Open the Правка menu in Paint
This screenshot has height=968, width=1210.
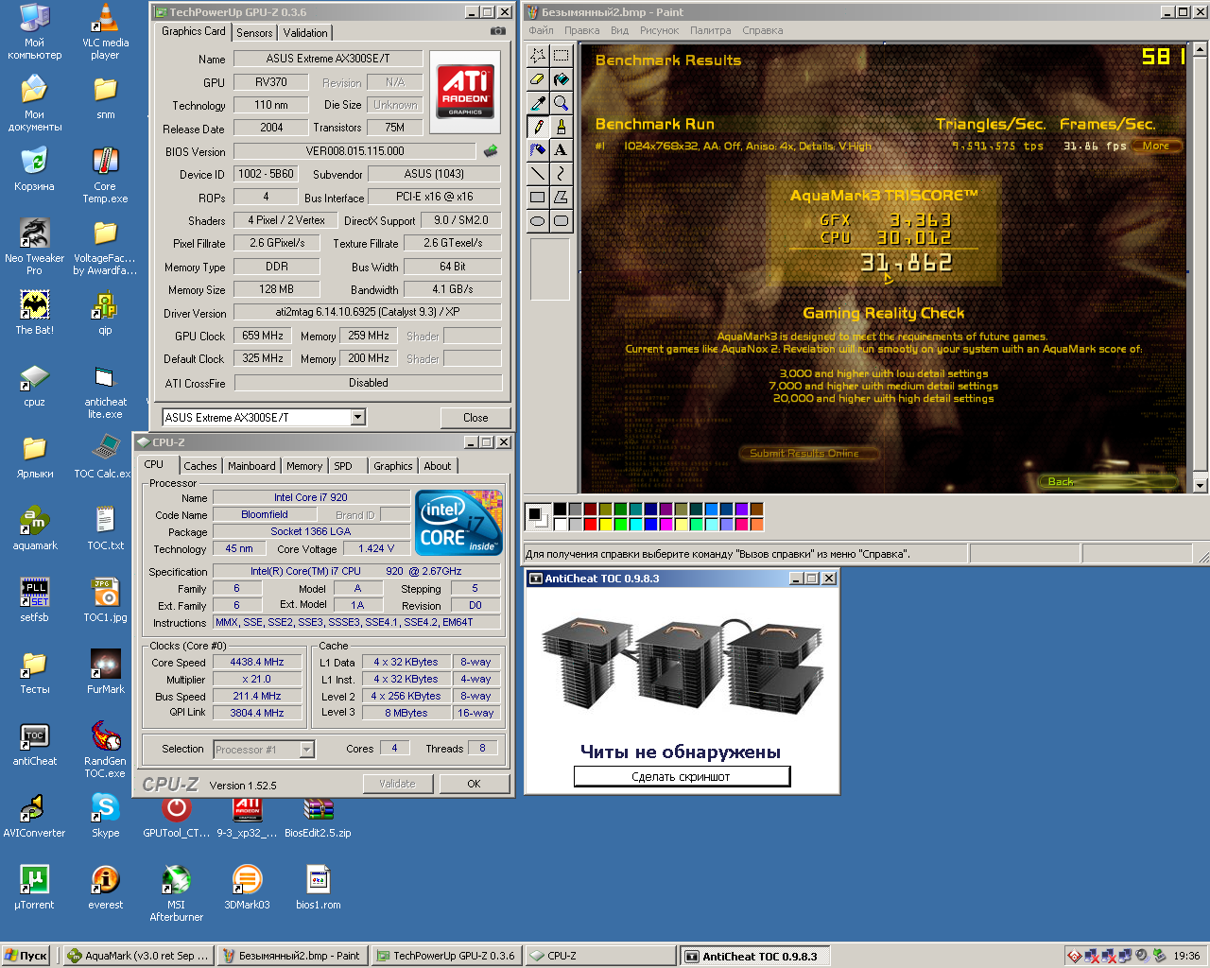pyautogui.click(x=582, y=30)
